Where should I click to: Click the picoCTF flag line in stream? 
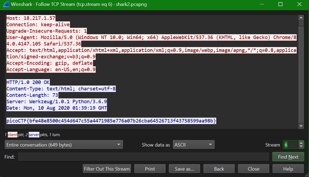[x=111, y=121]
